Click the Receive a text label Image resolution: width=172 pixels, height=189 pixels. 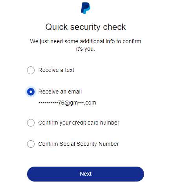[56, 70]
